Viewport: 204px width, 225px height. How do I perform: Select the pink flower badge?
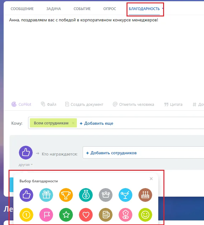(125, 215)
